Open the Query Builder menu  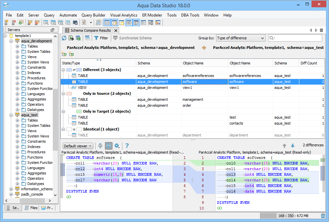[93, 15]
